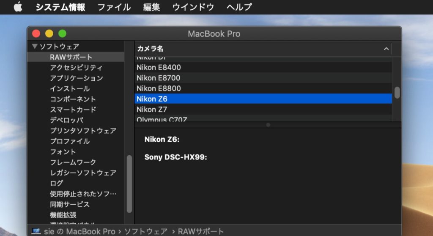Image resolution: width=433 pixels, height=236 pixels.
Task: Click the MacBook laptop icon in path bar
Action: pos(36,231)
